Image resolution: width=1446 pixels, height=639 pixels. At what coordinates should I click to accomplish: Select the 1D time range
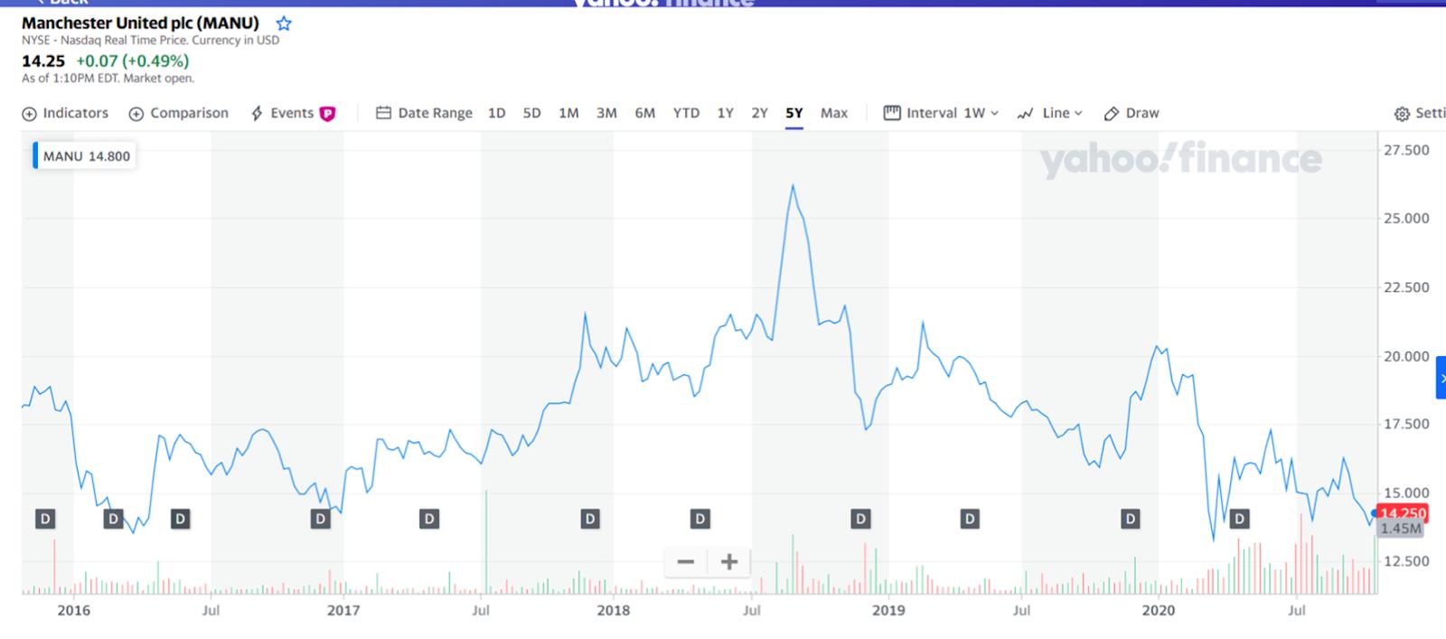[496, 113]
